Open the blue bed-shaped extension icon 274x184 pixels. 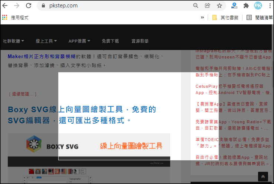click(x=234, y=6)
